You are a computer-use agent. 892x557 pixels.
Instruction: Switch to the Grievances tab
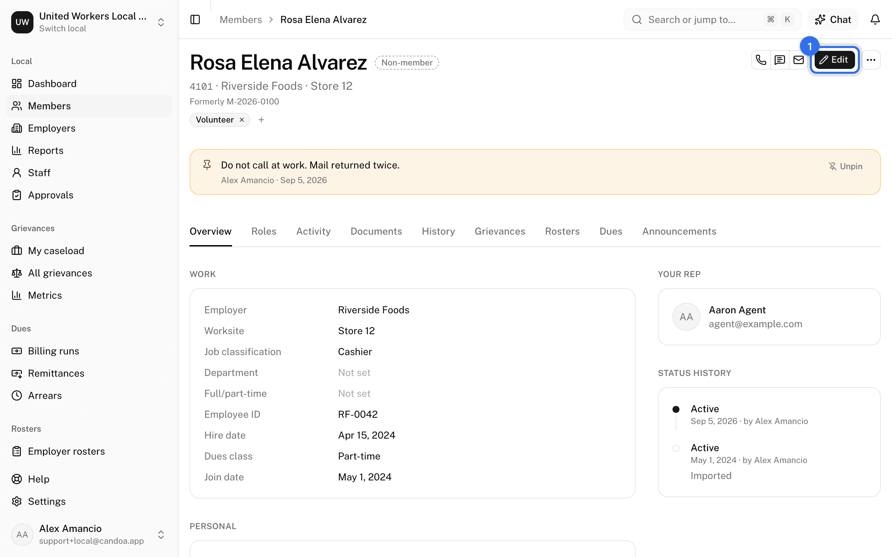click(x=500, y=232)
